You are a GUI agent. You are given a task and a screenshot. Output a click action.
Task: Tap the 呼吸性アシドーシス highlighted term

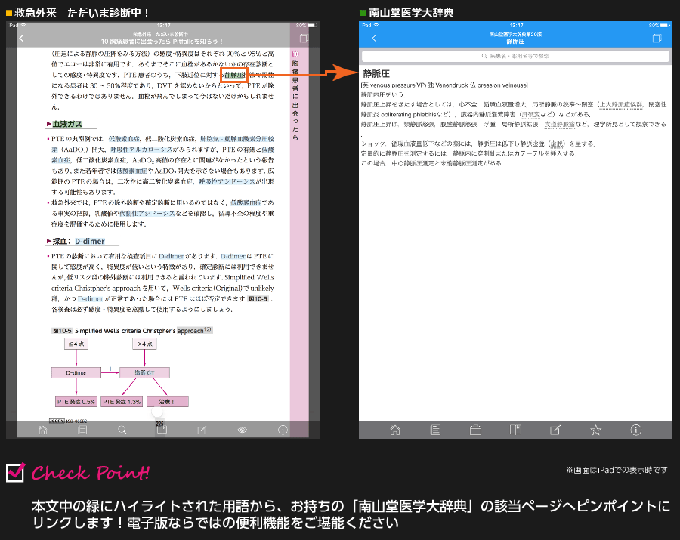227,181
